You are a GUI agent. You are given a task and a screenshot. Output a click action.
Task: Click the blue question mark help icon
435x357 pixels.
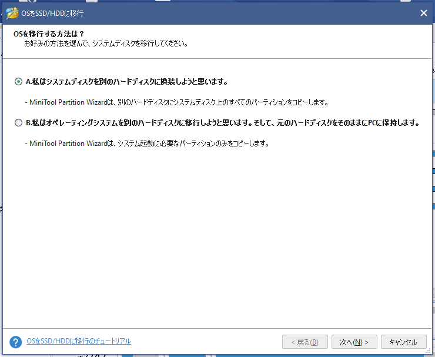(x=16, y=342)
